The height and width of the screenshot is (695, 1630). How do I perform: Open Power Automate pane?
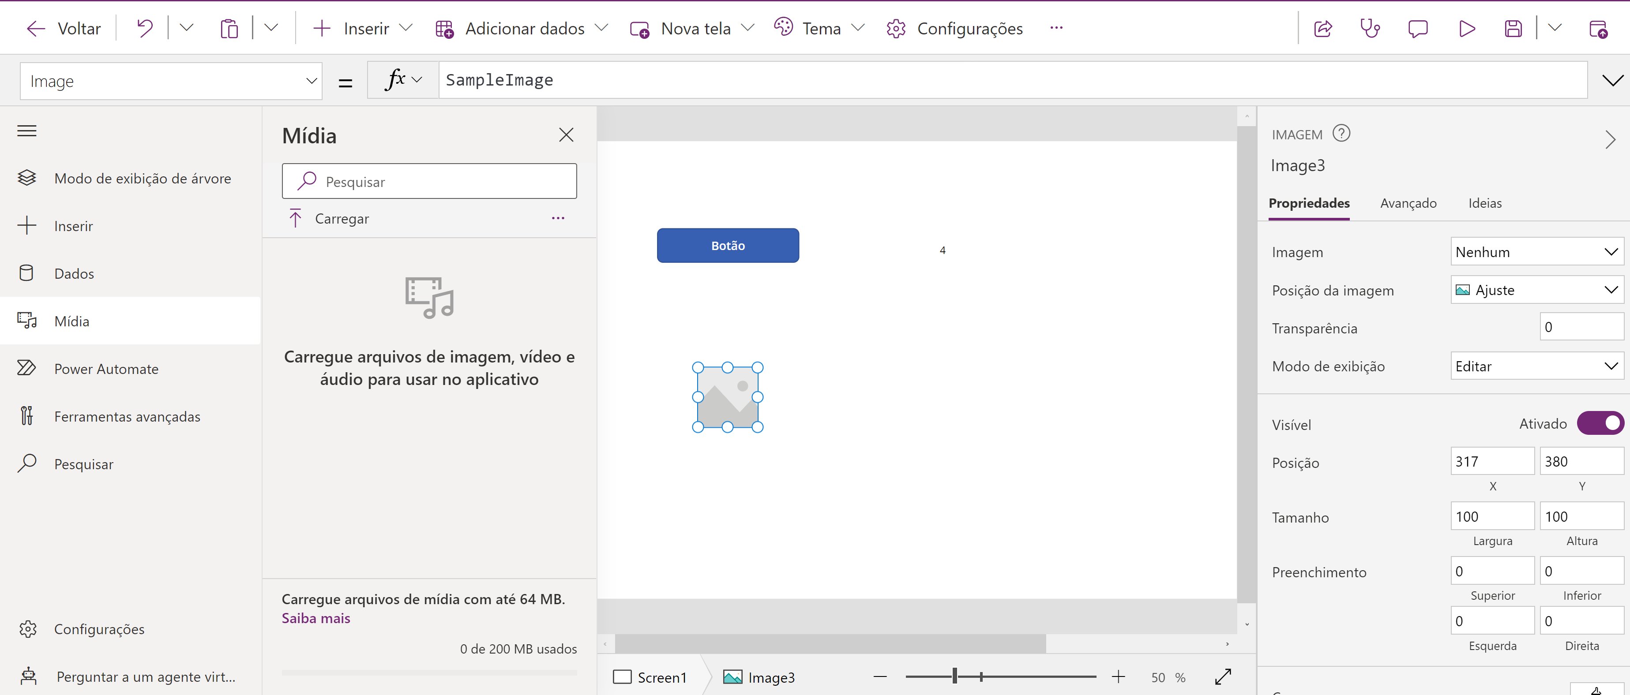click(x=130, y=369)
